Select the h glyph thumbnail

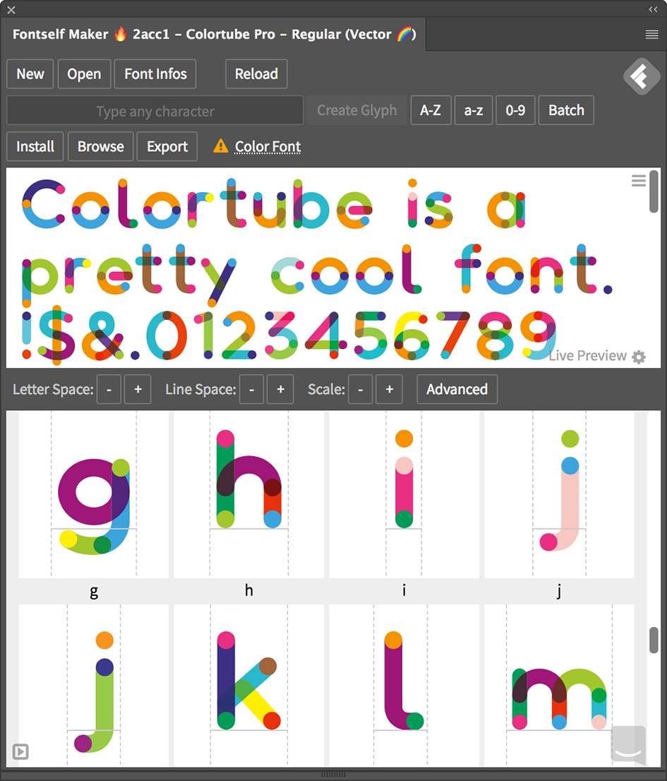[x=249, y=494]
